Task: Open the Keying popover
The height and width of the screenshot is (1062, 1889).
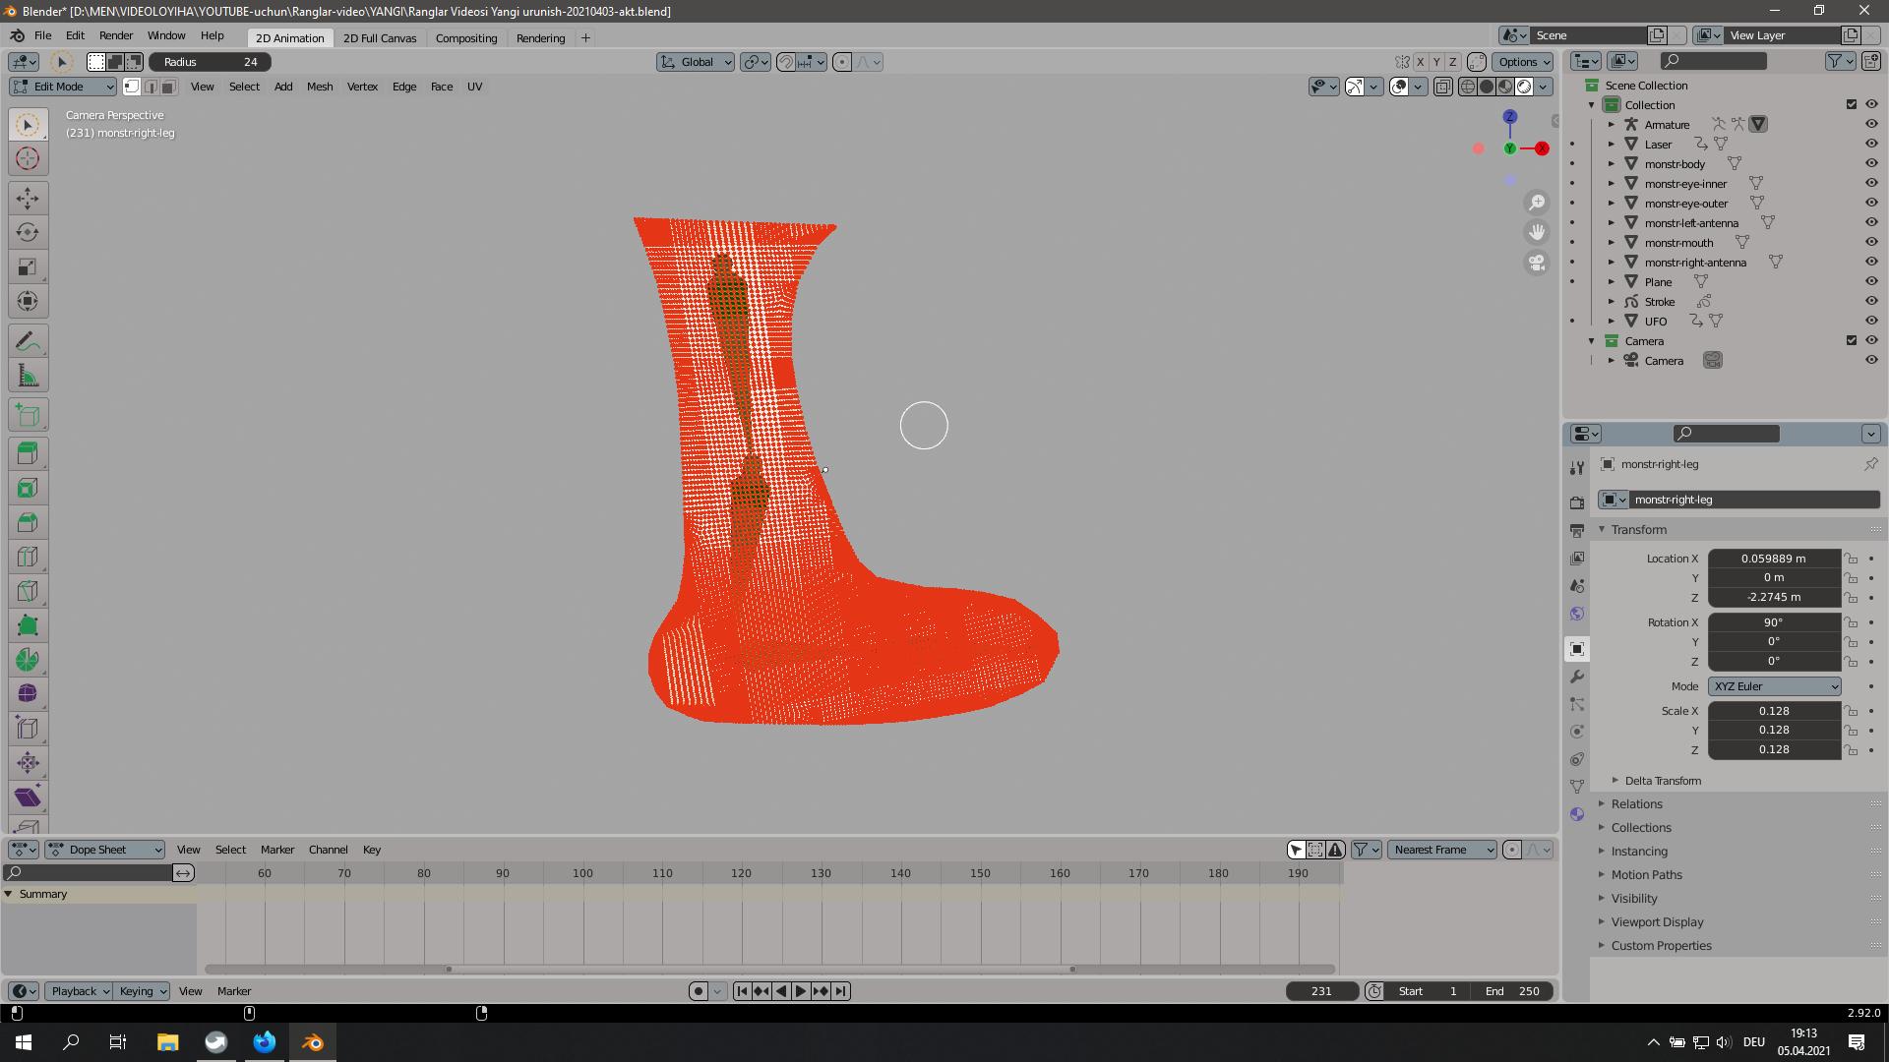Action: coord(142,991)
